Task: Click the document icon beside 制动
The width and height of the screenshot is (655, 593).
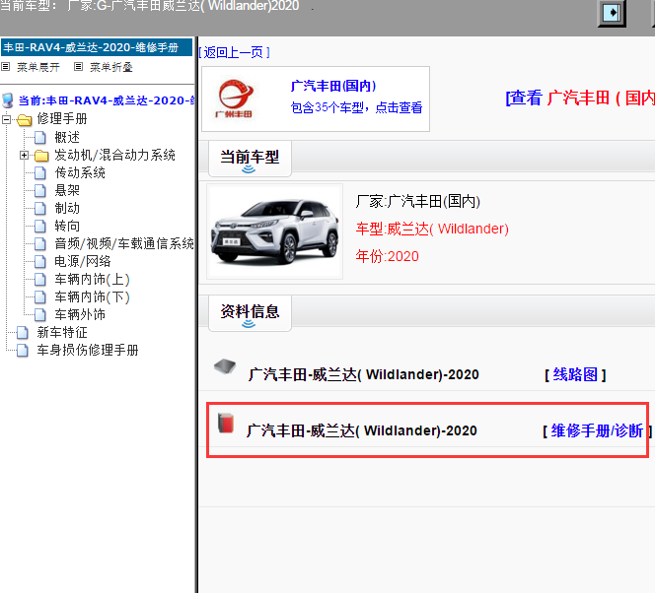Action: click(x=40, y=208)
